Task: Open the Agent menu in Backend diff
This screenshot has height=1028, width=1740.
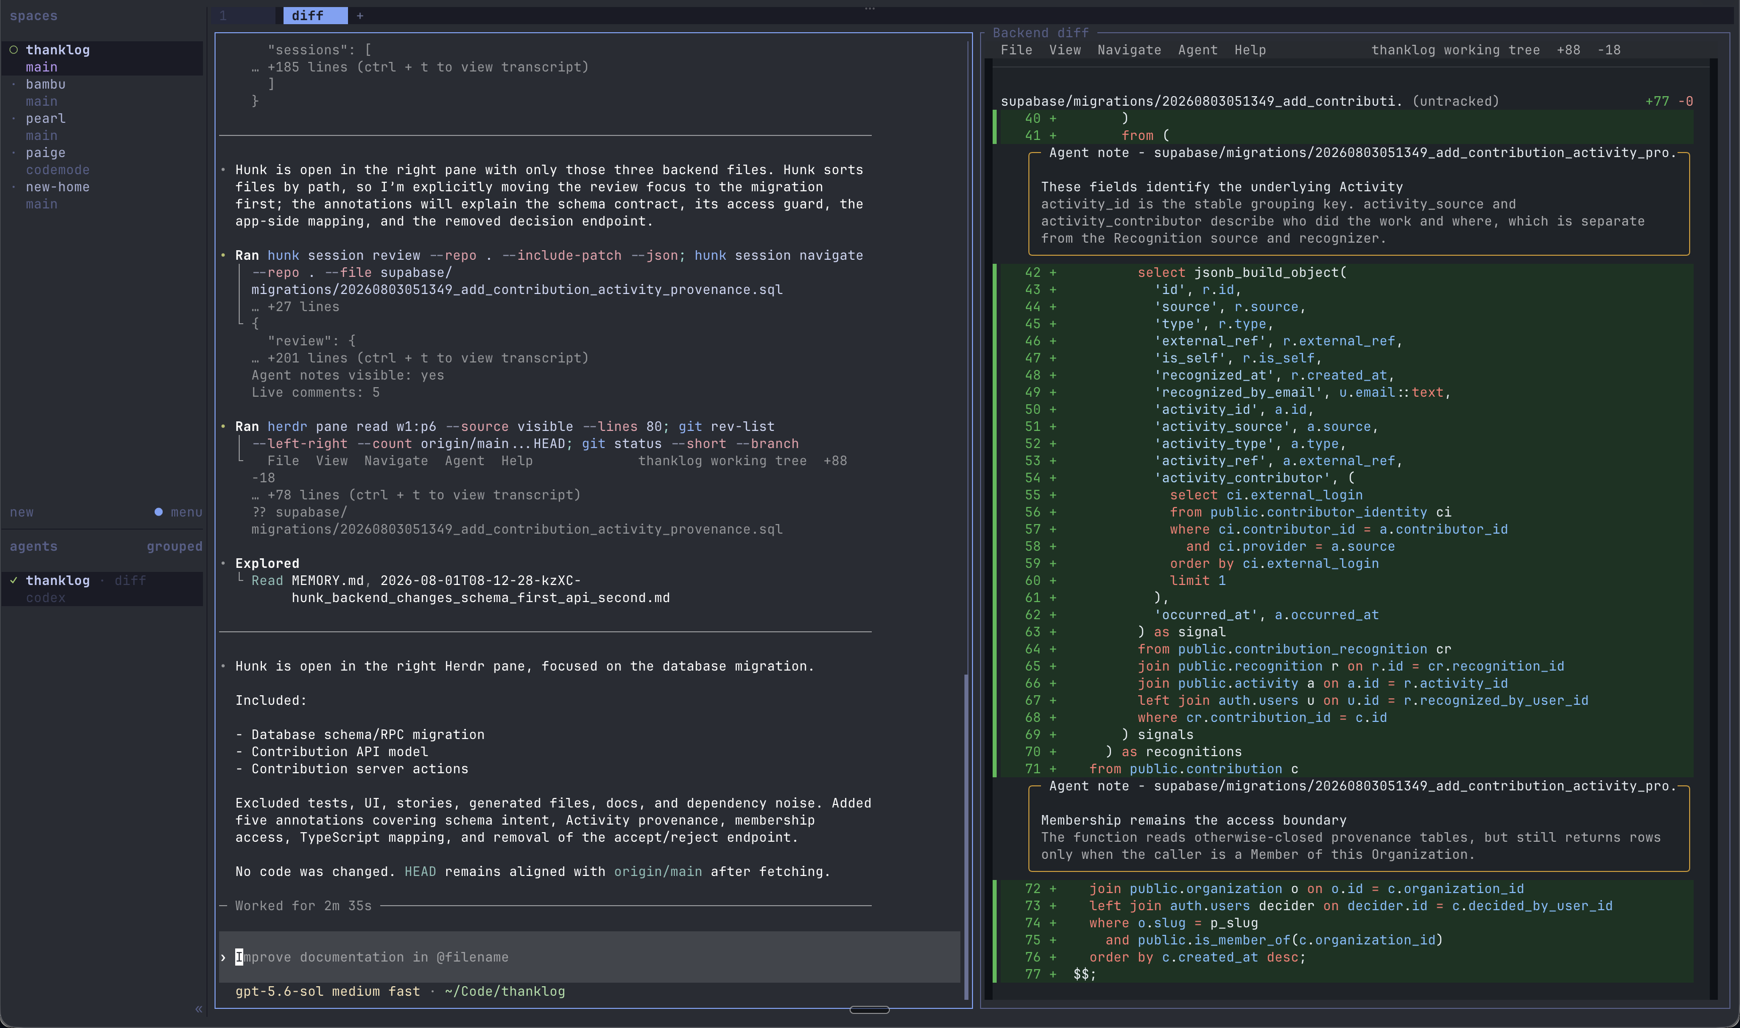Action: 1198,50
